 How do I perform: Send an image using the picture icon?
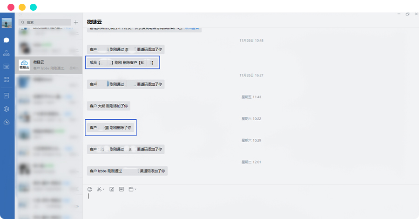point(112,189)
